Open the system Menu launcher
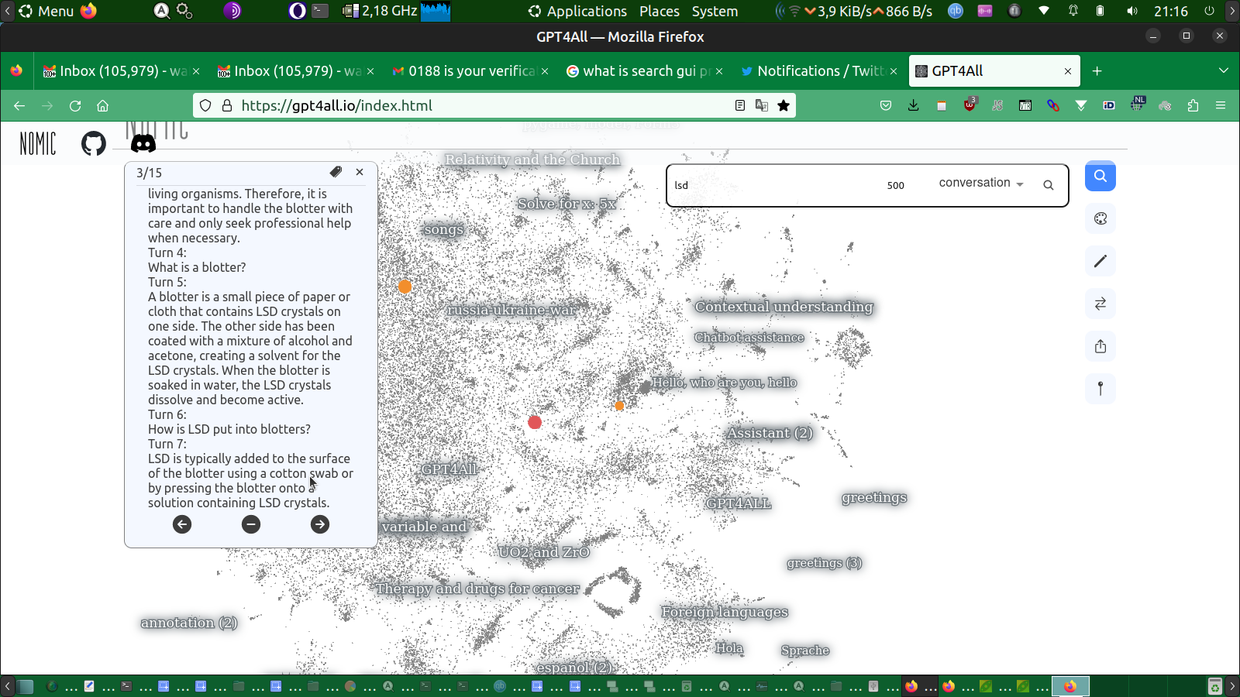 [x=46, y=11]
